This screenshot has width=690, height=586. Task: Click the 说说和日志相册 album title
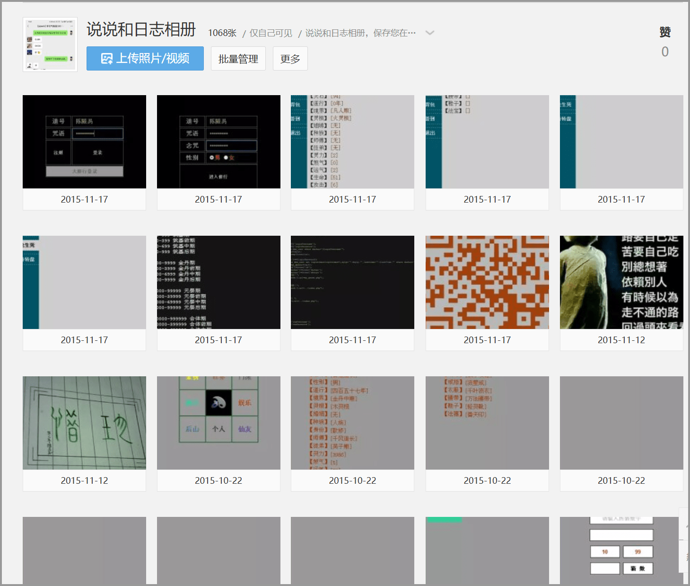click(x=141, y=29)
